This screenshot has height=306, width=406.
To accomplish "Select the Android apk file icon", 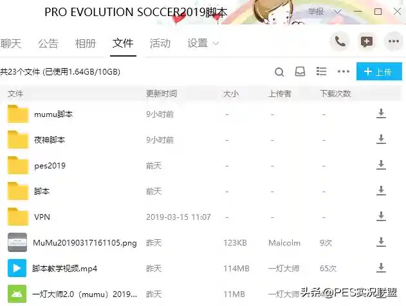I will pos(17,294).
